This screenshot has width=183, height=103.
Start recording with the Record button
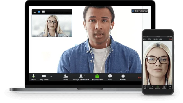pyautogui.click(x=123, y=77)
